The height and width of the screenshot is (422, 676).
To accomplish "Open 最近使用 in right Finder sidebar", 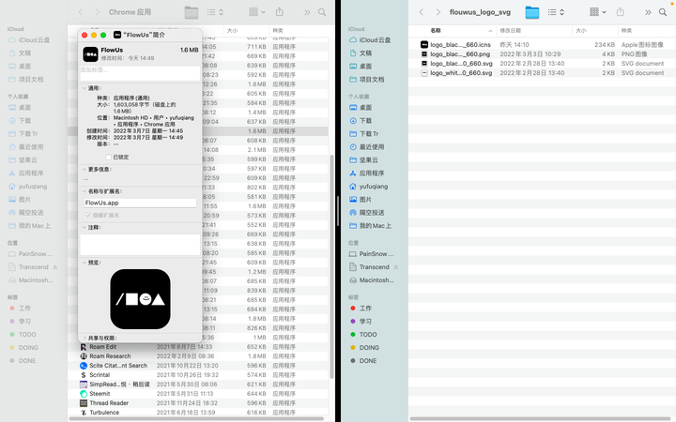I will pyautogui.click(x=366, y=147).
